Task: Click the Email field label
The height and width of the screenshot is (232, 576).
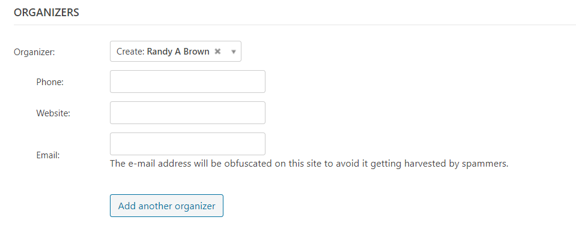Action: tap(48, 155)
